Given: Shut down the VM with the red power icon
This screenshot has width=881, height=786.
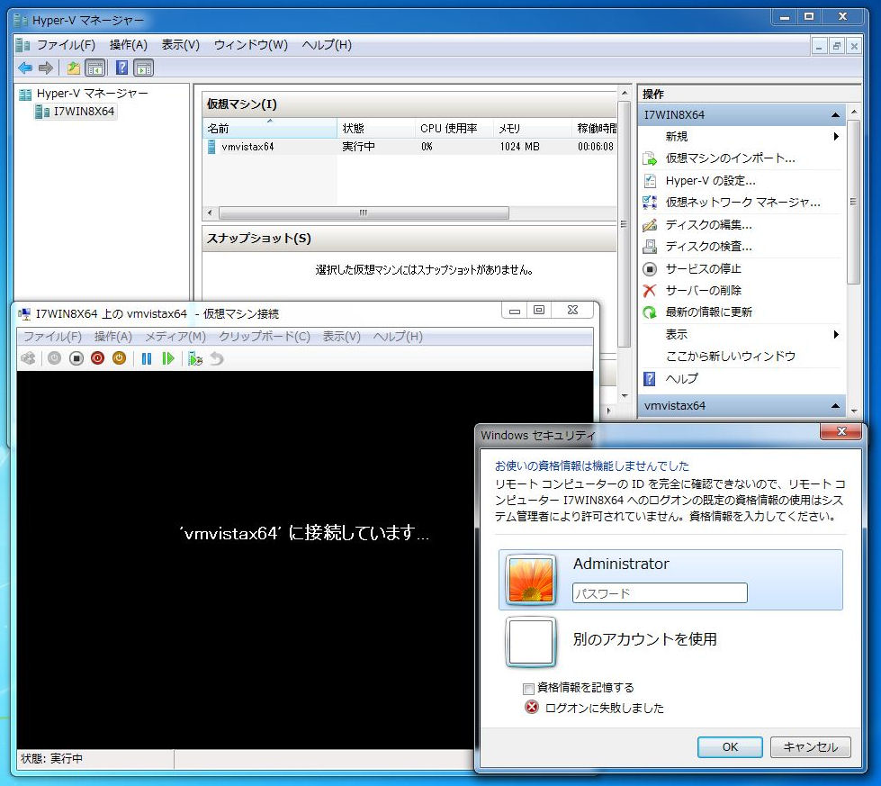Looking at the screenshot, I should (98, 358).
